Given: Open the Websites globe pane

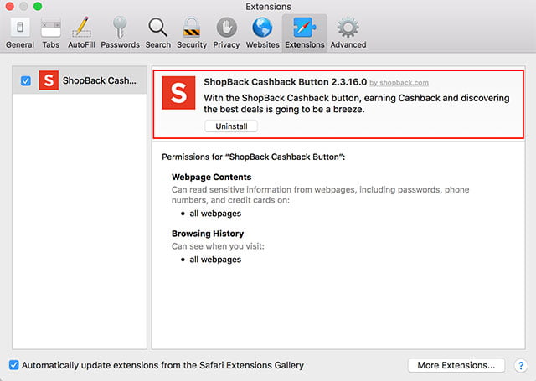Looking at the screenshot, I should pos(262,33).
